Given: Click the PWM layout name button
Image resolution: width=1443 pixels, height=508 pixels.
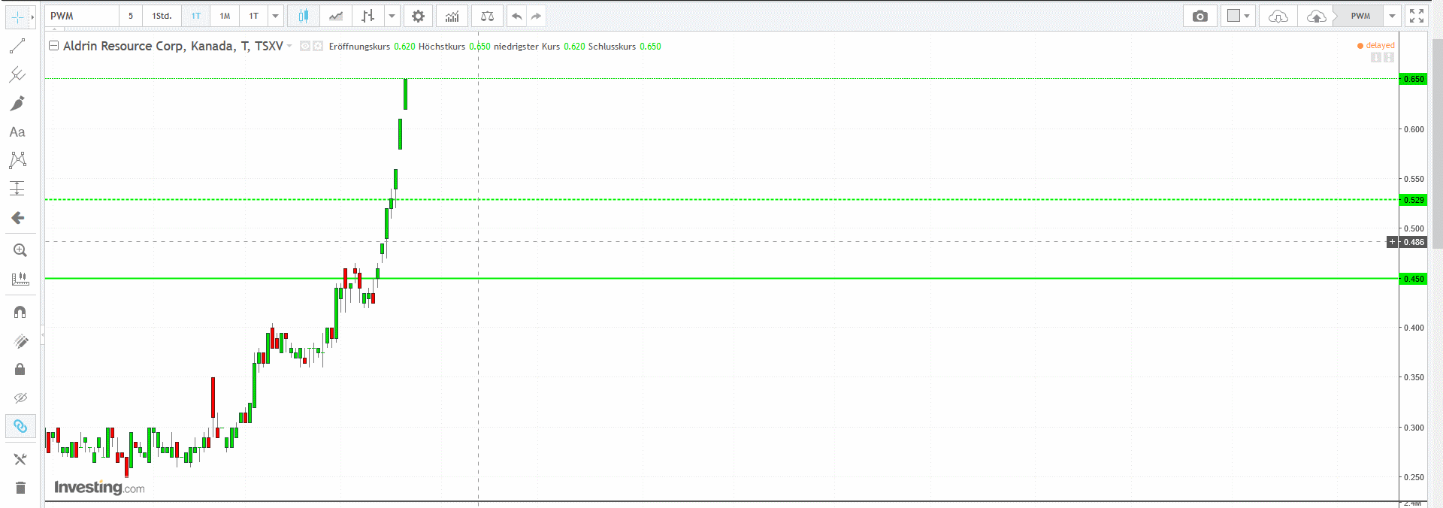Looking at the screenshot, I should pyautogui.click(x=1360, y=16).
